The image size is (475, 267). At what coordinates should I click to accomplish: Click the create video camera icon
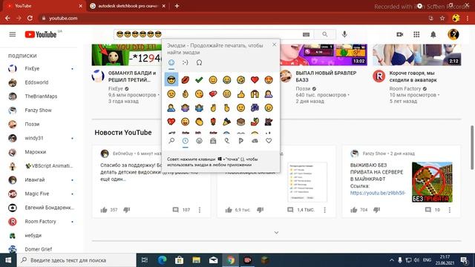(x=400, y=35)
